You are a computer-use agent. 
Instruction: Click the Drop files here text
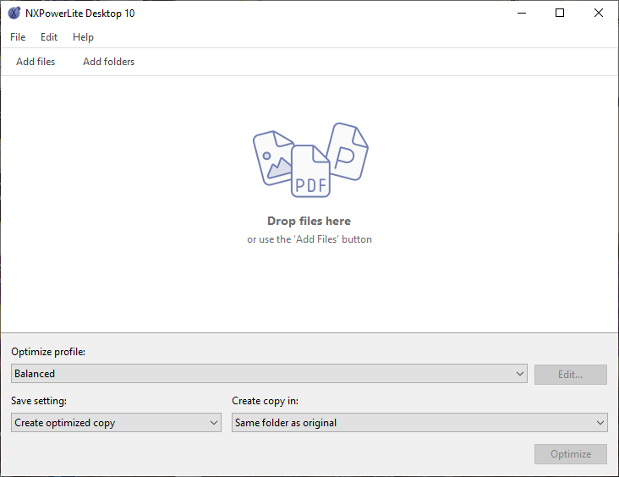click(x=309, y=221)
